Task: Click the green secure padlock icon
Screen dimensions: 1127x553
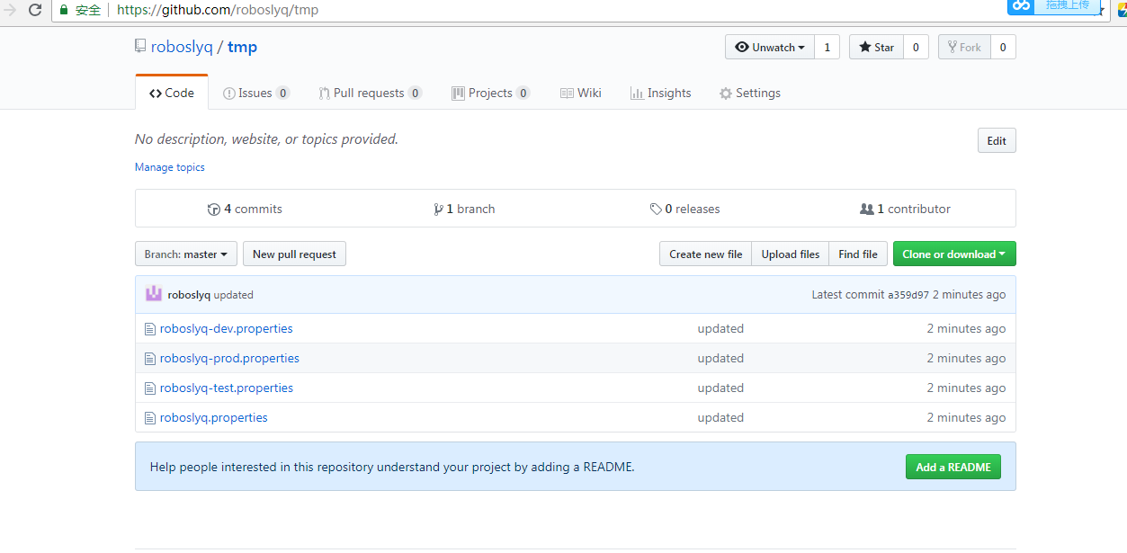Action: coord(64,10)
